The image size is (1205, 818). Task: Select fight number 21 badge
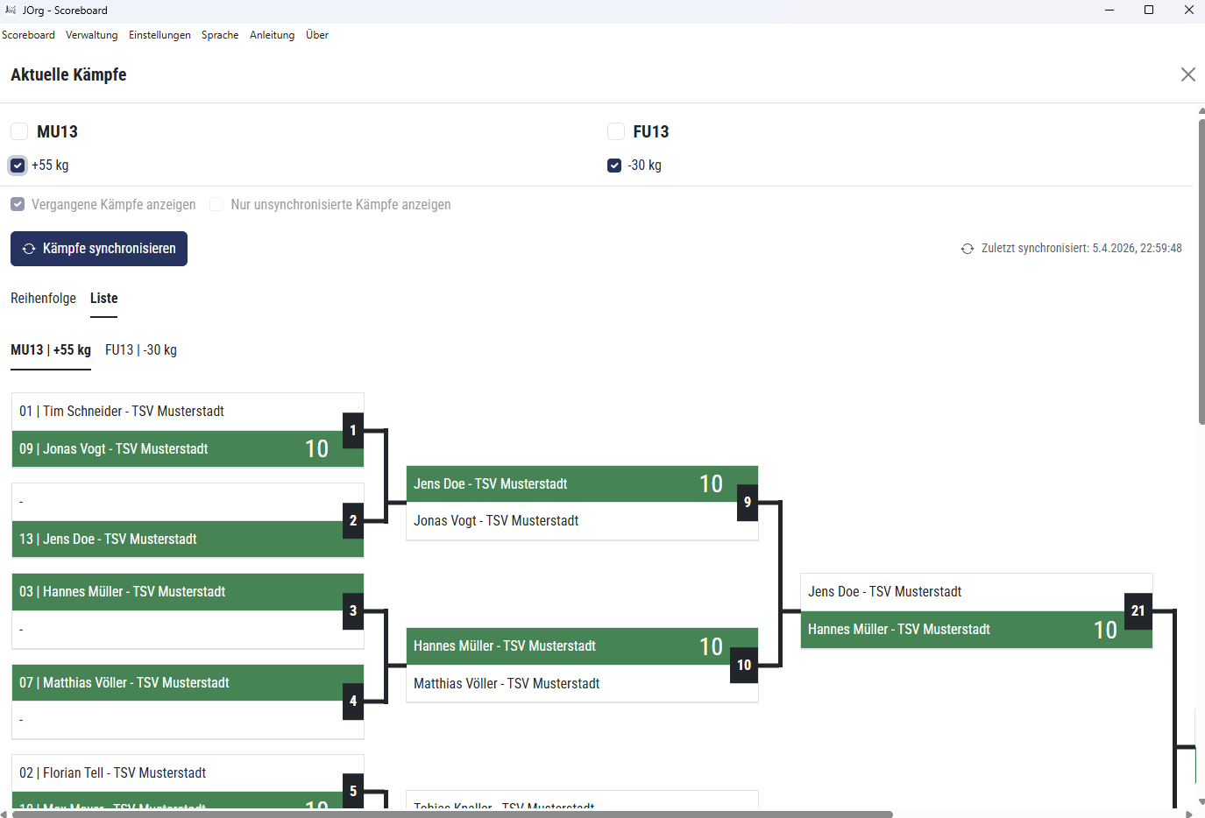click(x=1138, y=610)
